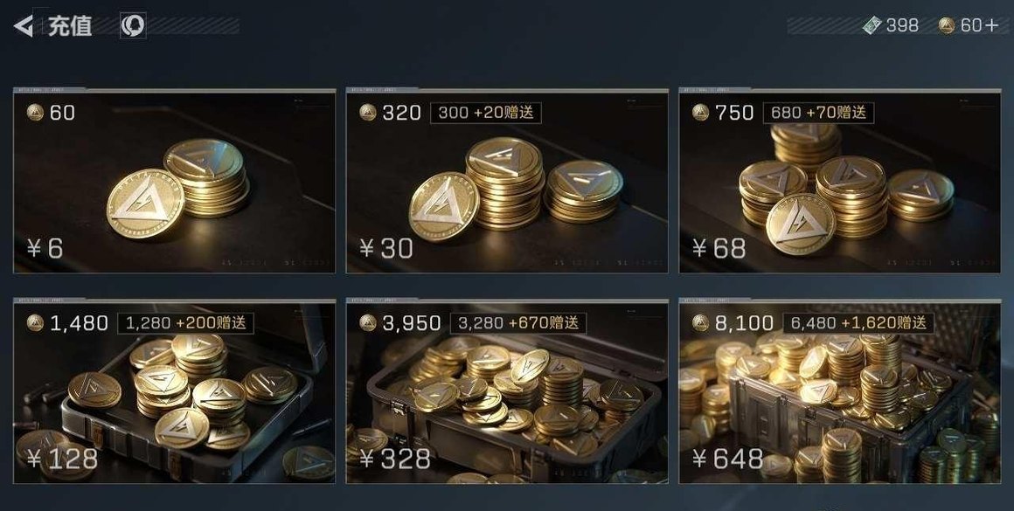Click the 6,480 +1,620赠送 bonus label
The width and height of the screenshot is (1014, 511).
pos(858,322)
